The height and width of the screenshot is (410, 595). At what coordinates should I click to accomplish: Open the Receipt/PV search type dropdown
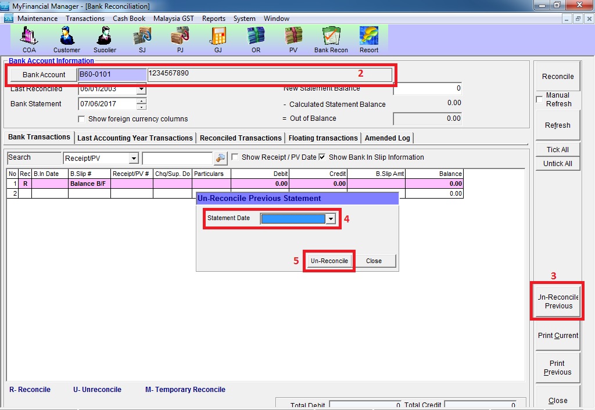coord(134,159)
